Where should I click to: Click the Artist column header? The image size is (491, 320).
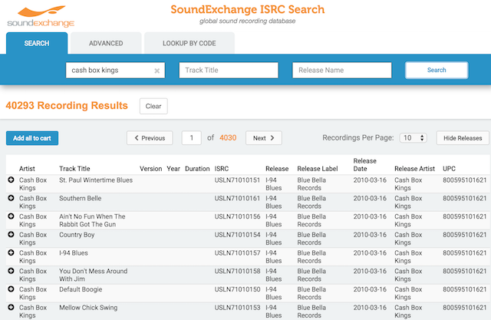27,169
